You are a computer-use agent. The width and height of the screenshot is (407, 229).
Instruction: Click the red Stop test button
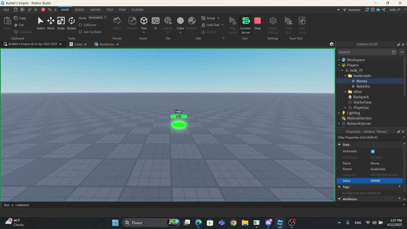tap(258, 20)
